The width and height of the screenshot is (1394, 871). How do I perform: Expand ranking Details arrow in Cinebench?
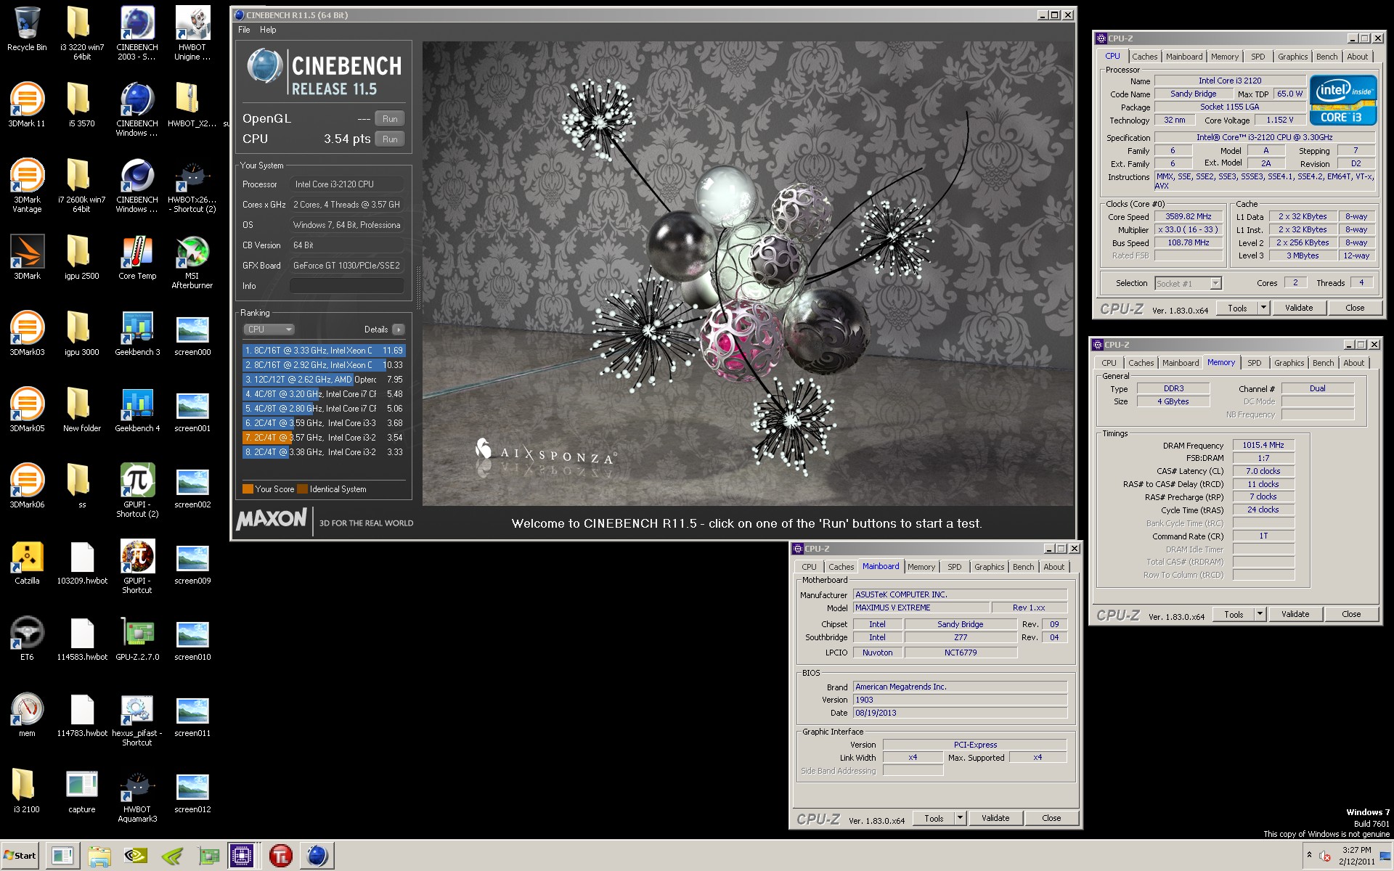tap(399, 330)
